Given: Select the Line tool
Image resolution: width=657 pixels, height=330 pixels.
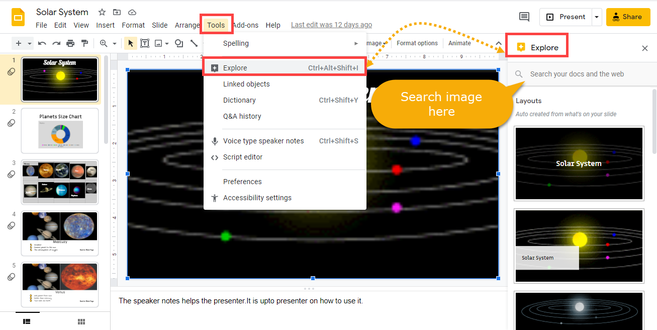Looking at the screenshot, I should tap(194, 43).
